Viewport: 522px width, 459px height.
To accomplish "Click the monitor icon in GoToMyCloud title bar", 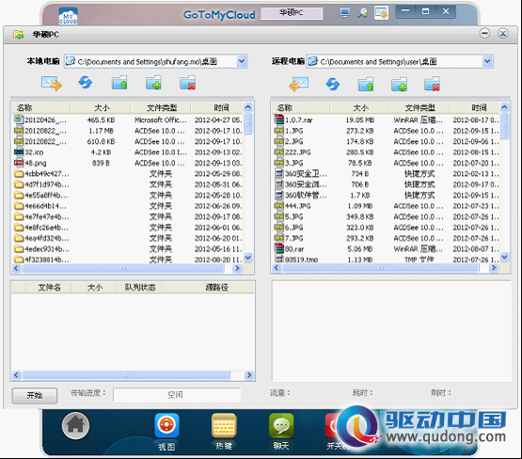I will pyautogui.click(x=344, y=13).
